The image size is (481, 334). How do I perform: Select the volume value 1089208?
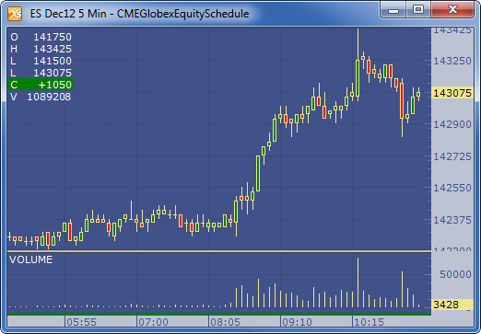[x=49, y=97]
